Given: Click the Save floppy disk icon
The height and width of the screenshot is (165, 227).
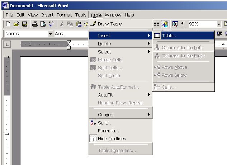Looking at the screenshot, I should tap(25, 24).
